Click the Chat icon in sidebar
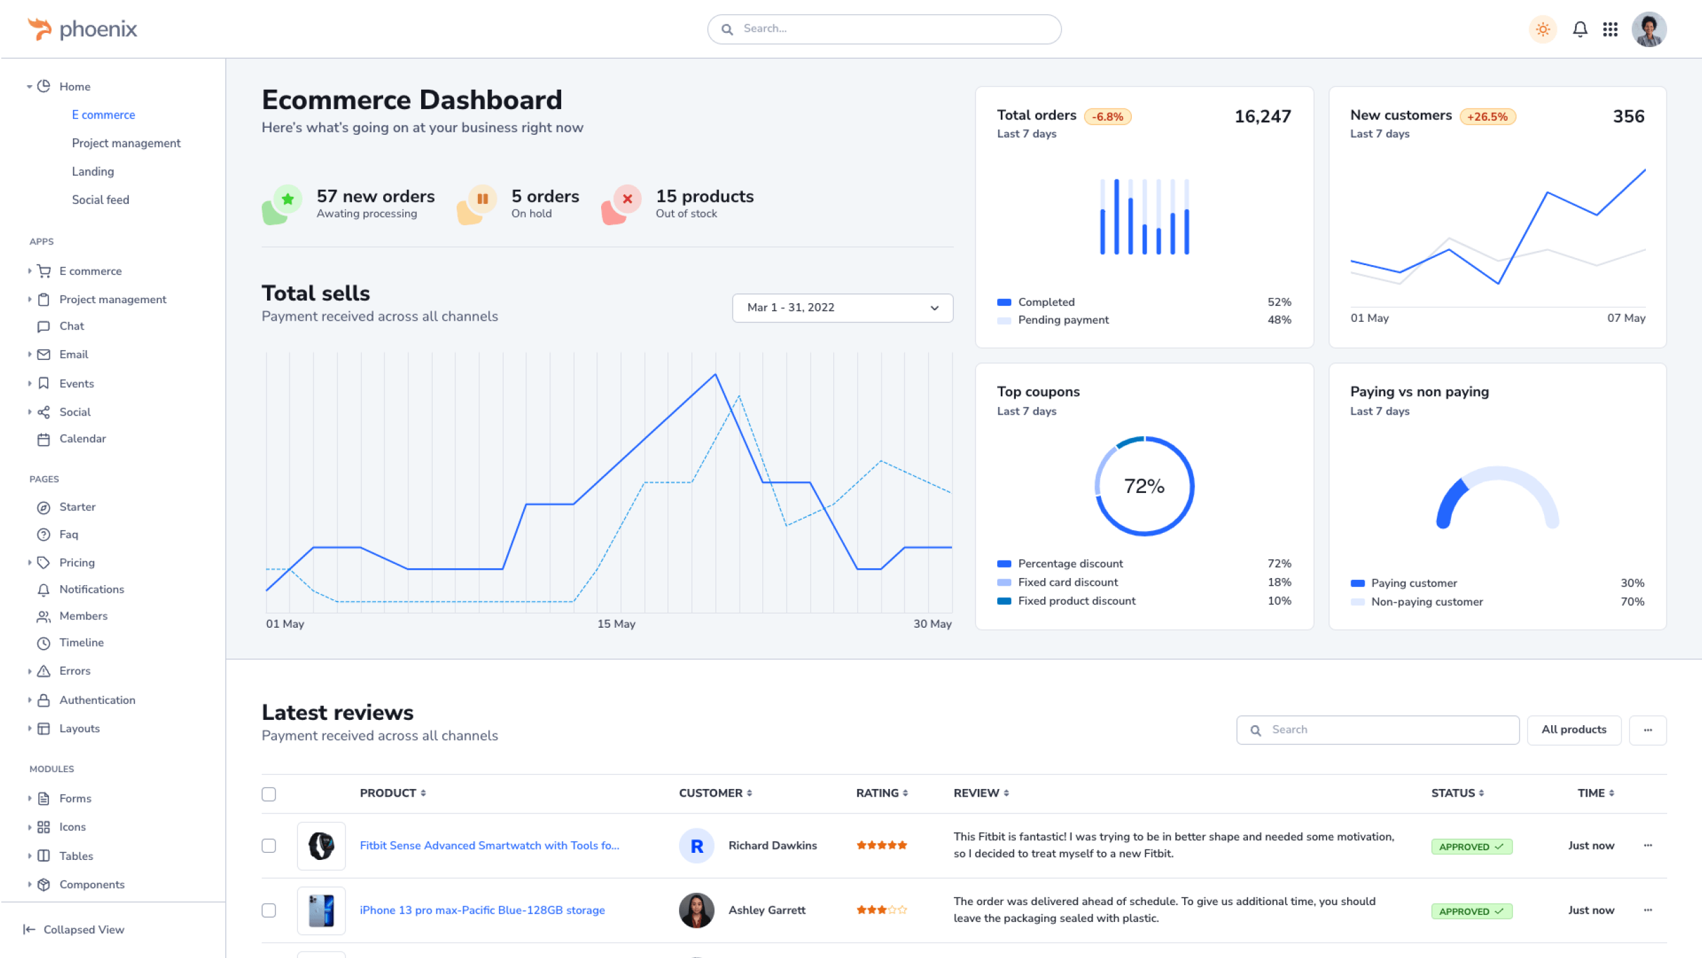Screen dimensions: 1702x958 44,326
